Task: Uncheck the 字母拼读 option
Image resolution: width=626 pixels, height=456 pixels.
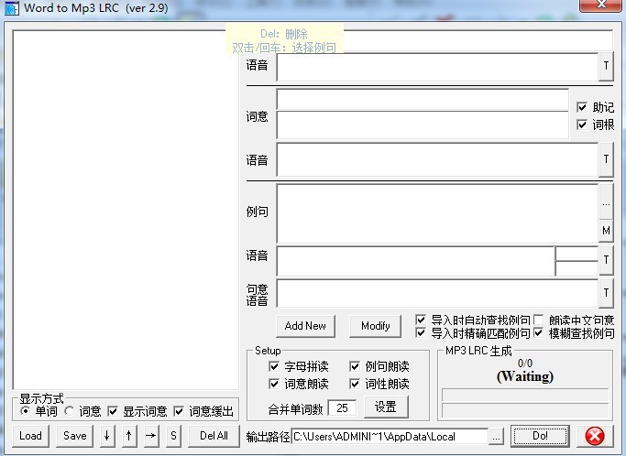Action: (x=274, y=366)
